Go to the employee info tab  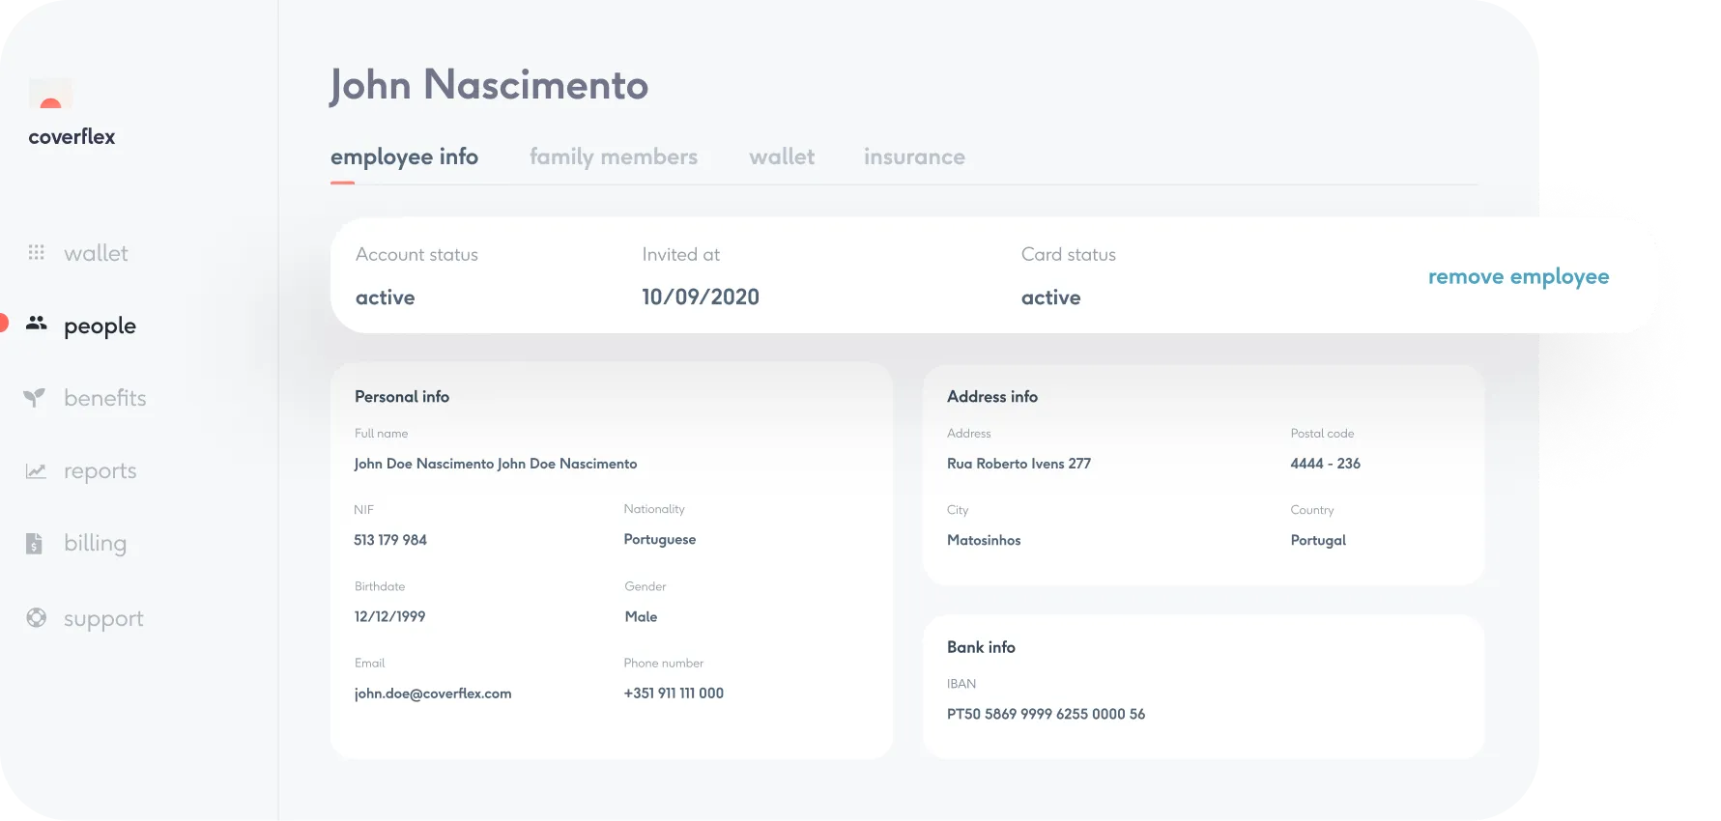coord(404,156)
